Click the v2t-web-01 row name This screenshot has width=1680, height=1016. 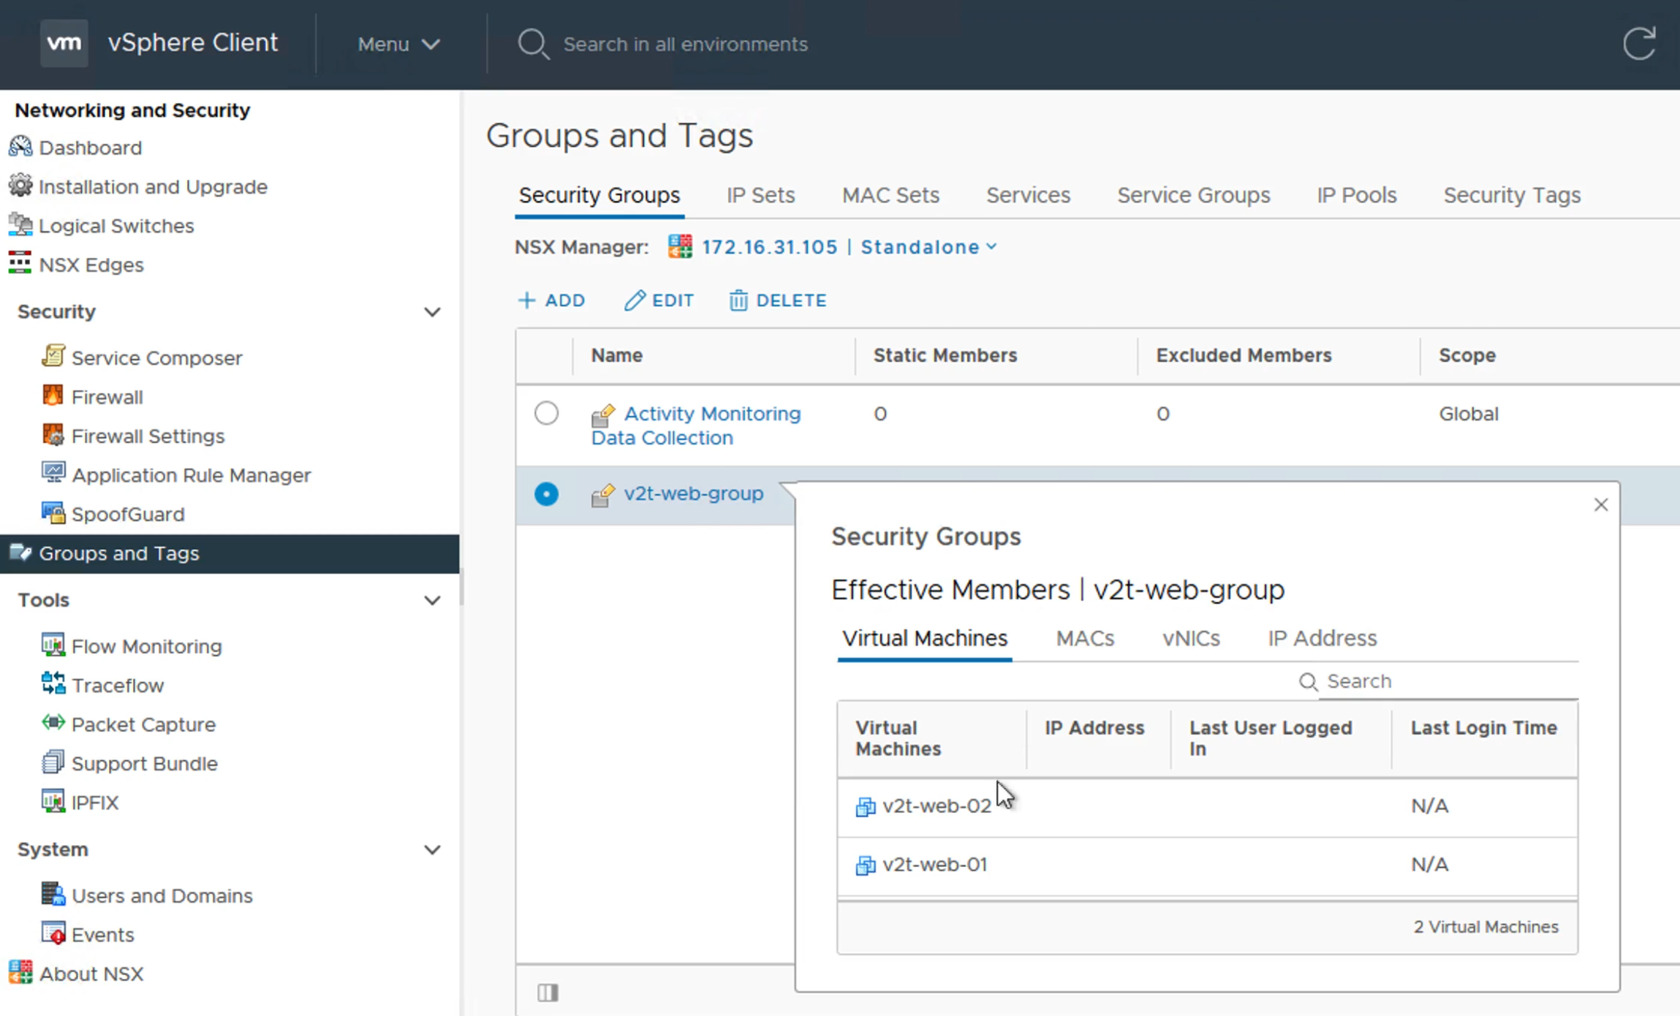(934, 864)
